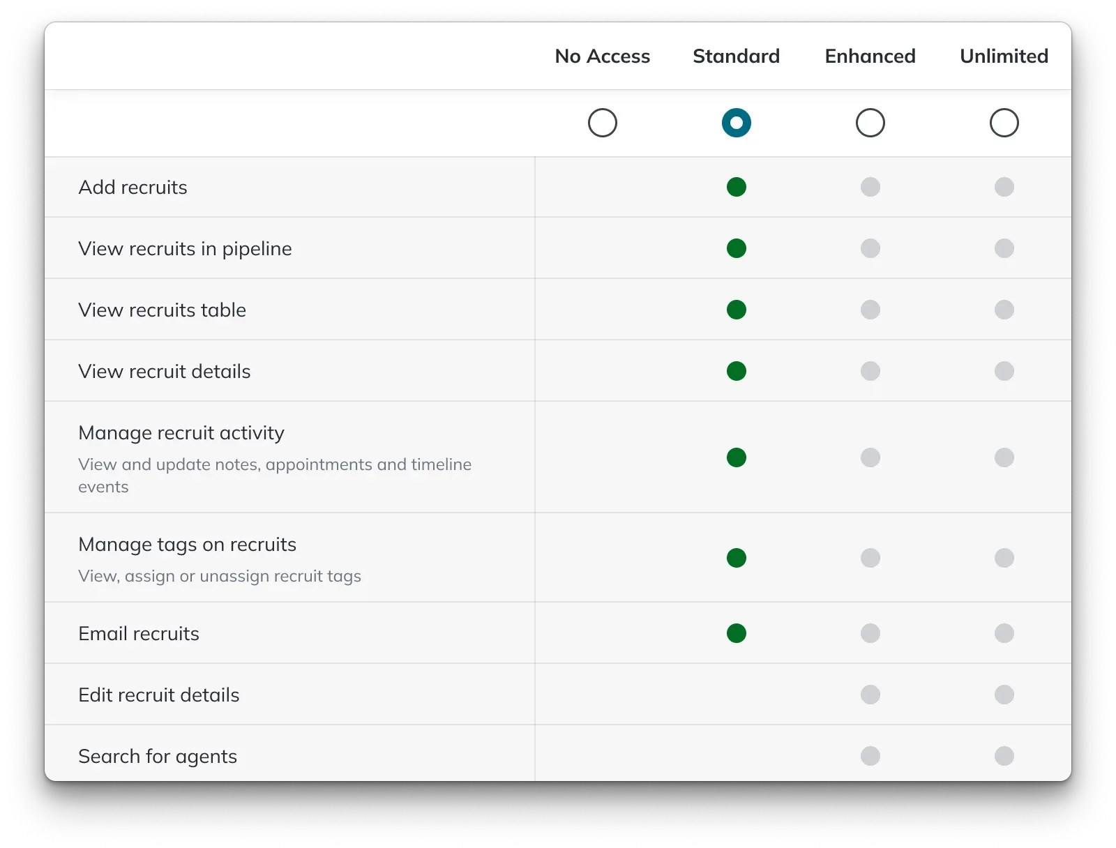Select the Standard radio button
The width and height of the screenshot is (1116, 848).
pyautogui.click(x=737, y=123)
